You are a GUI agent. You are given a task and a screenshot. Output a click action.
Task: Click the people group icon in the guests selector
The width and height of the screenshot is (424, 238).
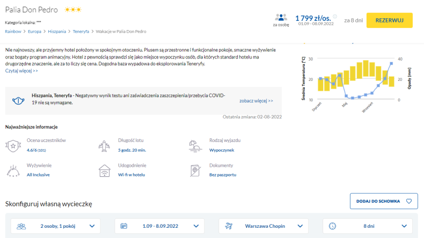click(x=21, y=226)
